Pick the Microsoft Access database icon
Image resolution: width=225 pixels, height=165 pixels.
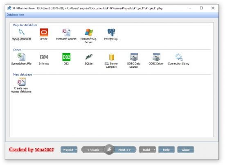(66, 32)
